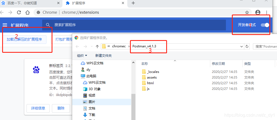Click the load unpacked extension button

[24, 39]
